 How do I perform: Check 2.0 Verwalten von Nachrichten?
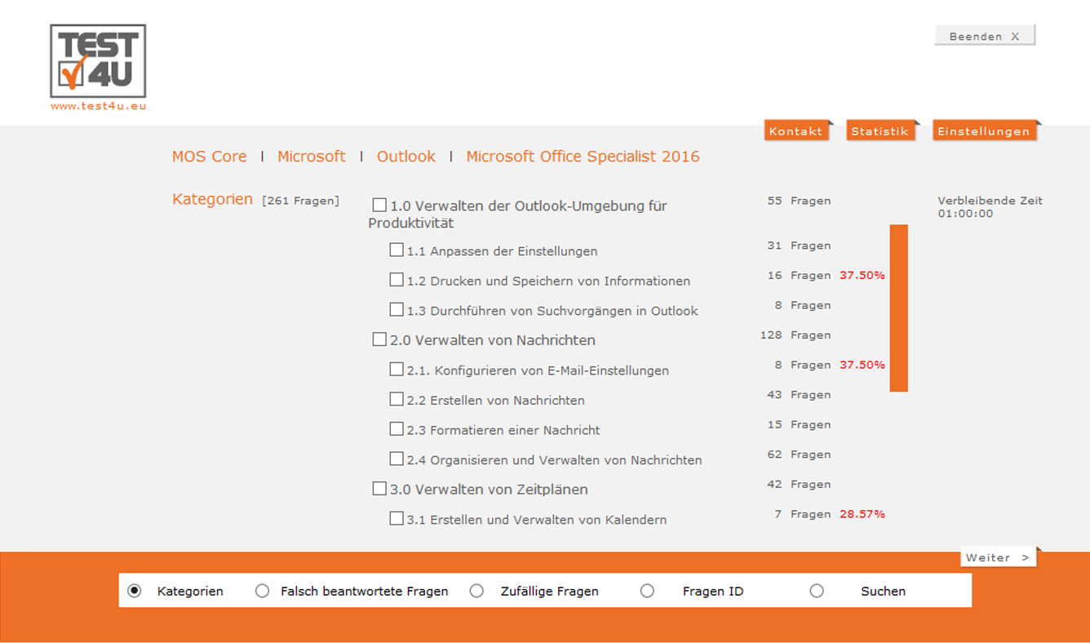379,339
